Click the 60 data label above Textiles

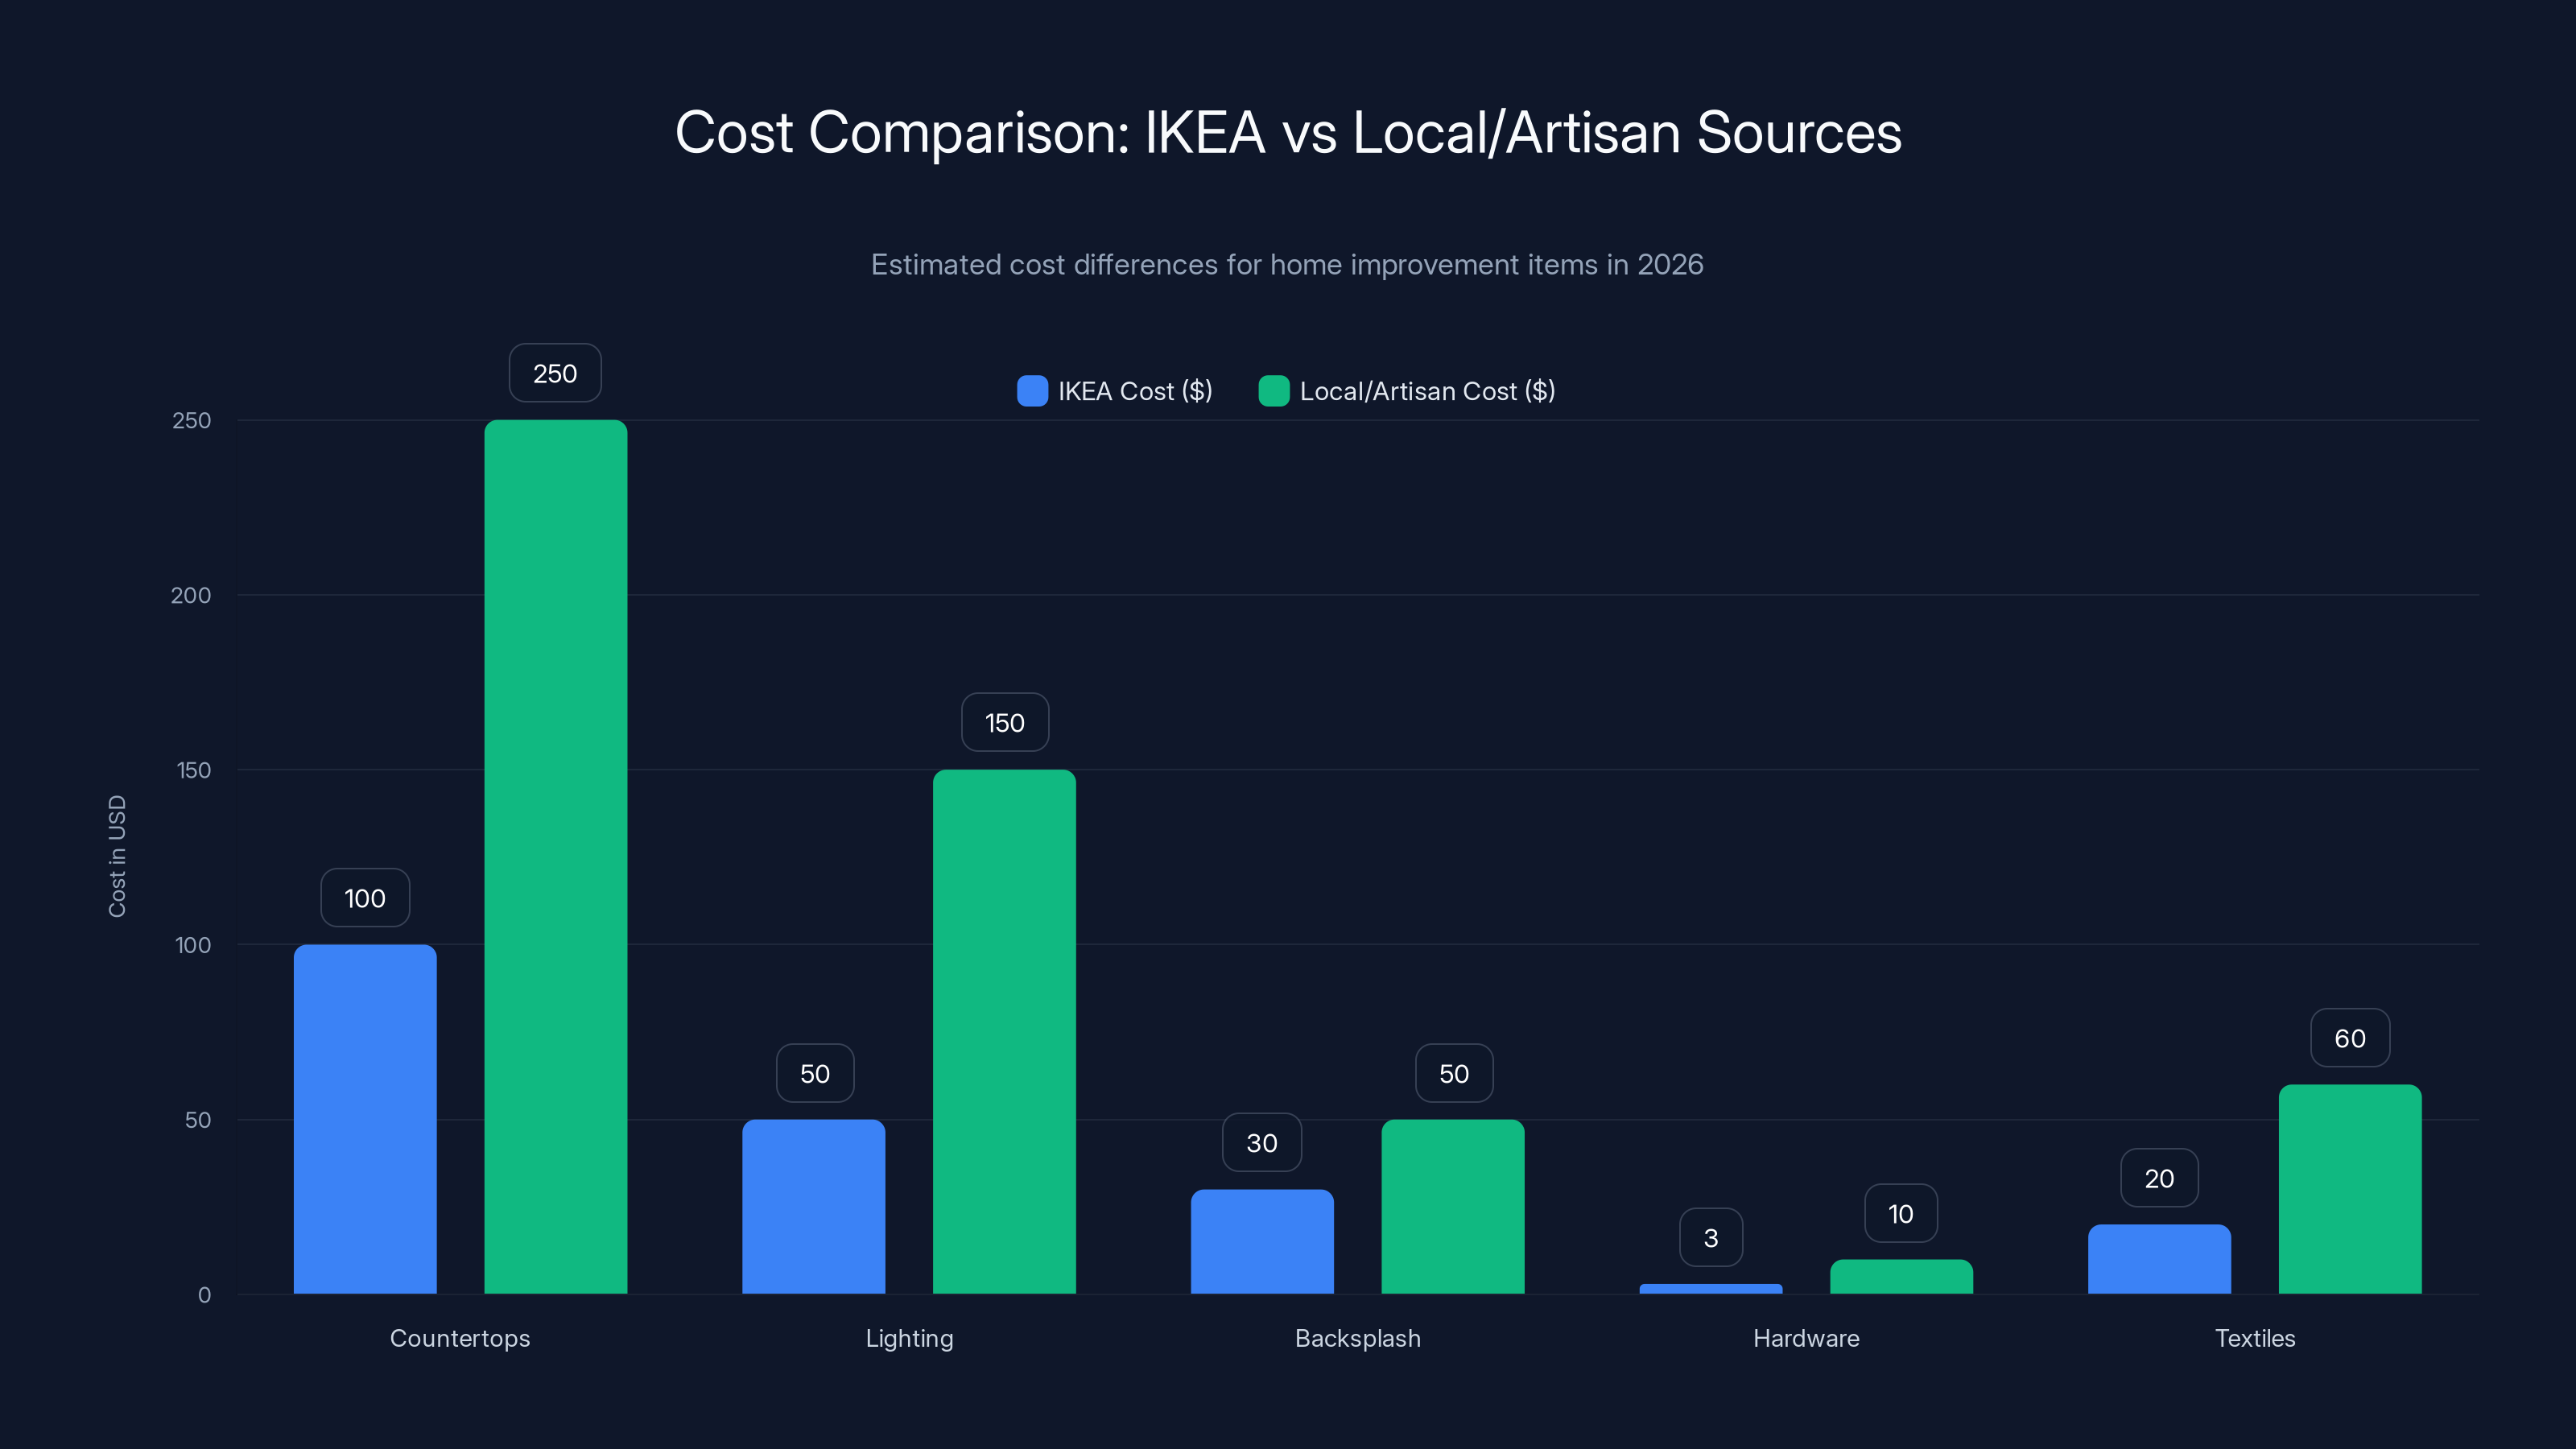(2350, 1038)
